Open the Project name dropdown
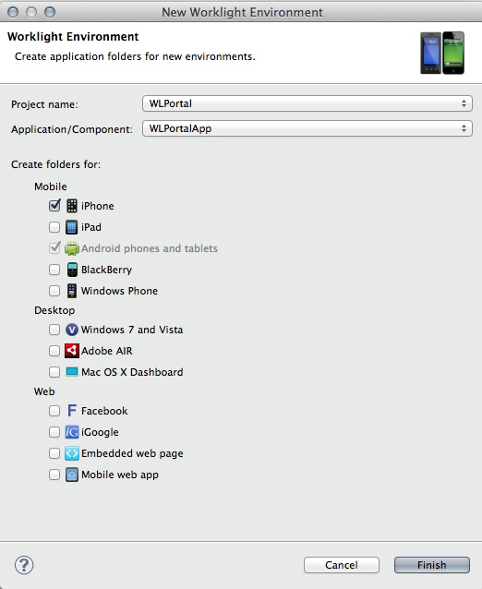The width and height of the screenshot is (482, 589). pyautogui.click(x=307, y=103)
